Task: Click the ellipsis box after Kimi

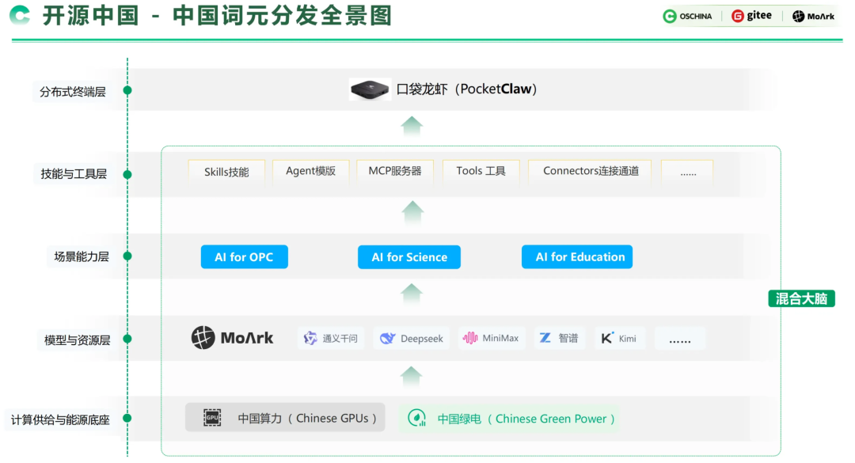Action: coord(680,339)
